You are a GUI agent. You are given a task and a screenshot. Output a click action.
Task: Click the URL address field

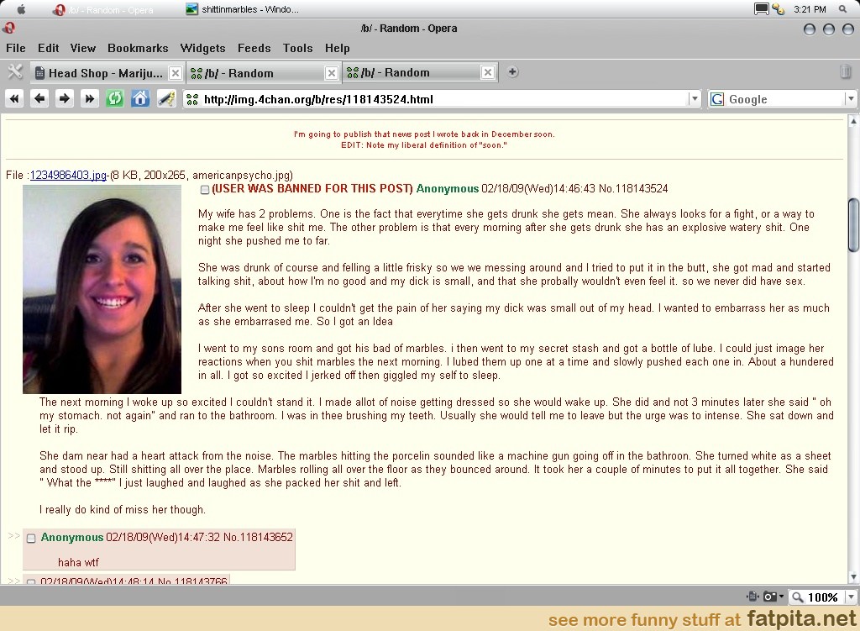point(437,99)
